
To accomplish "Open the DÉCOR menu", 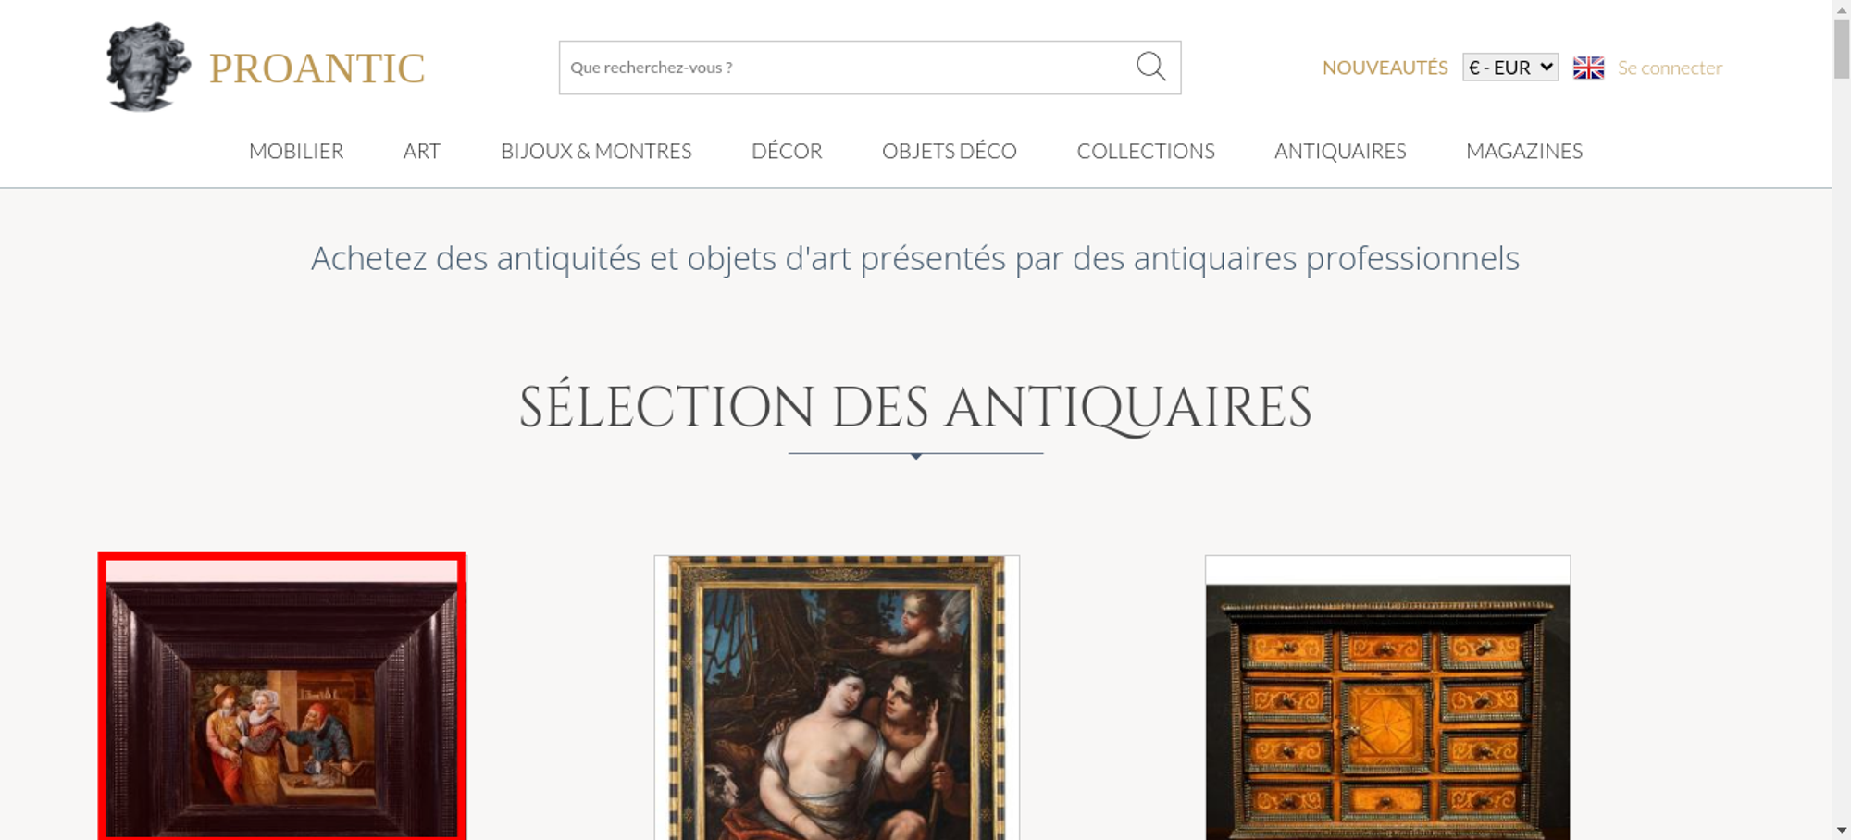I will (x=787, y=151).
